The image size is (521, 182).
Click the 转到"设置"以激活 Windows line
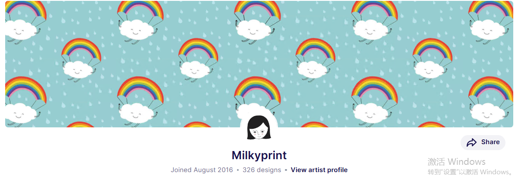[x=470, y=172]
